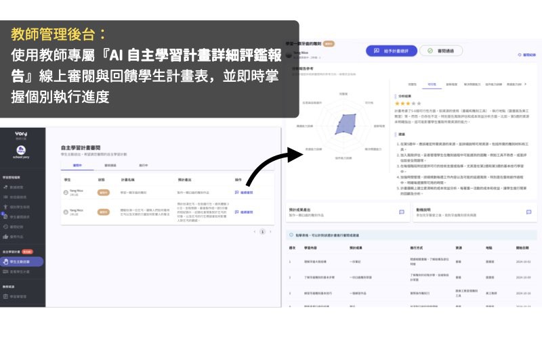Click the three-star rating under 分析結果
The width and height of the screenshot is (542, 338).
click(x=406, y=103)
